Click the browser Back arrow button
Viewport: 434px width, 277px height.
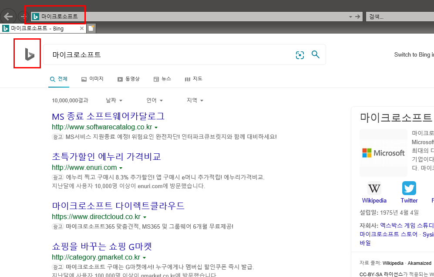click(x=8, y=17)
